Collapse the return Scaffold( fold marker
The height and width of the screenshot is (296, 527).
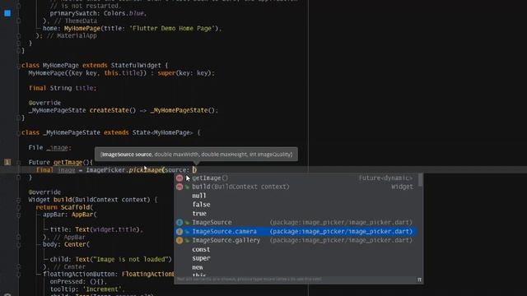pyautogui.click(x=18, y=207)
